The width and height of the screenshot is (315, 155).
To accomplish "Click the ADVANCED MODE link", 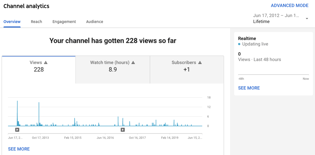I will [290, 5].
